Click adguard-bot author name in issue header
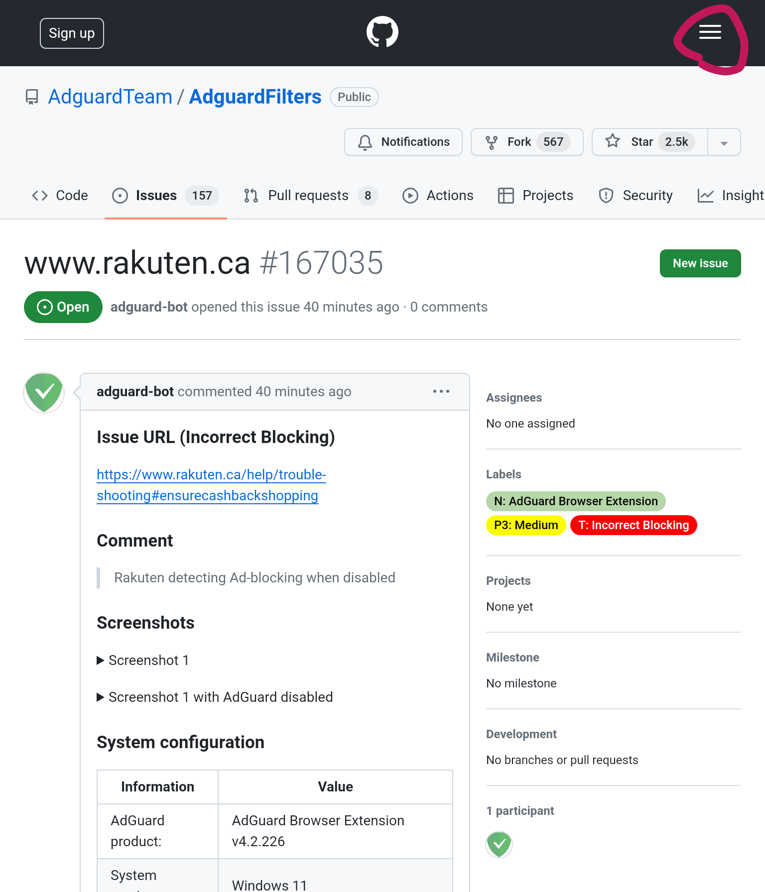765x892 pixels. tap(149, 307)
